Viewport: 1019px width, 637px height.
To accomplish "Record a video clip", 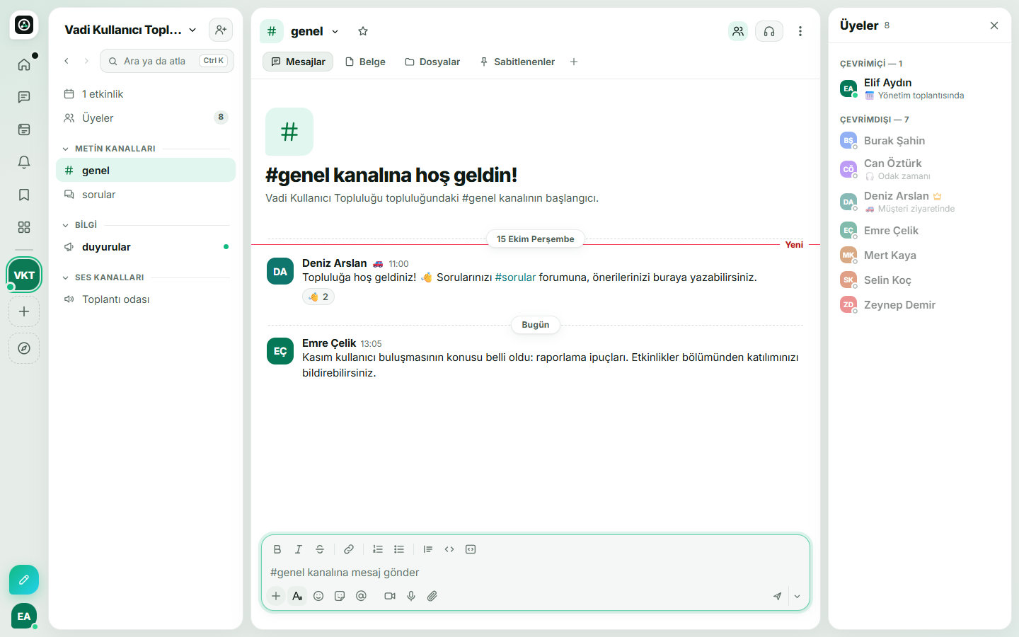I will pos(390,596).
